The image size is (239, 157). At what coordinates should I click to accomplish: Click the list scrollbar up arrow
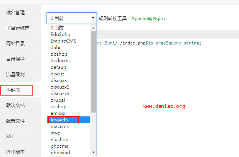(93, 28)
